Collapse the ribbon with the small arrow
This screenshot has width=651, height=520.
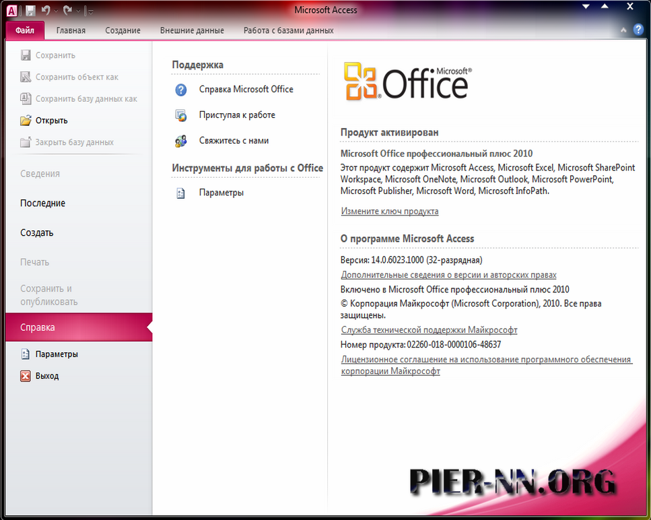click(623, 30)
